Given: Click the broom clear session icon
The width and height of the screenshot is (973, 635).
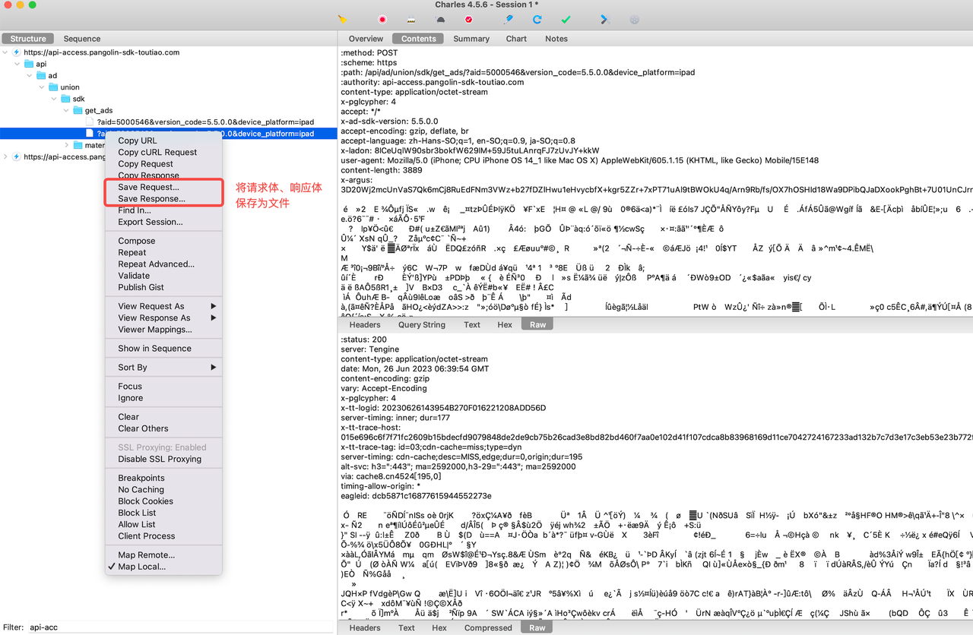Looking at the screenshot, I should click(343, 19).
